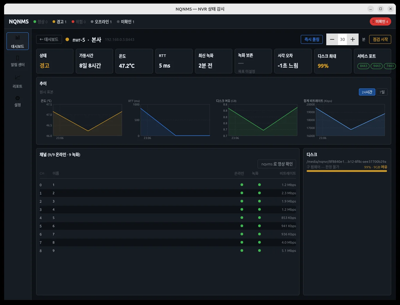Select service port chip 7443
Viewport: 400px width, 305px height.
pos(390,66)
